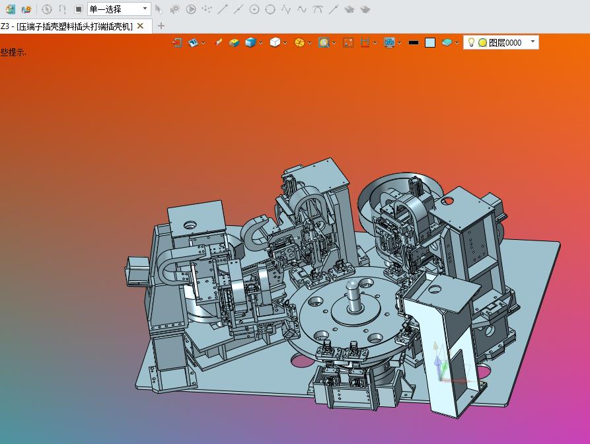Click the white cube icon
This screenshot has height=444, width=590.
275,42
